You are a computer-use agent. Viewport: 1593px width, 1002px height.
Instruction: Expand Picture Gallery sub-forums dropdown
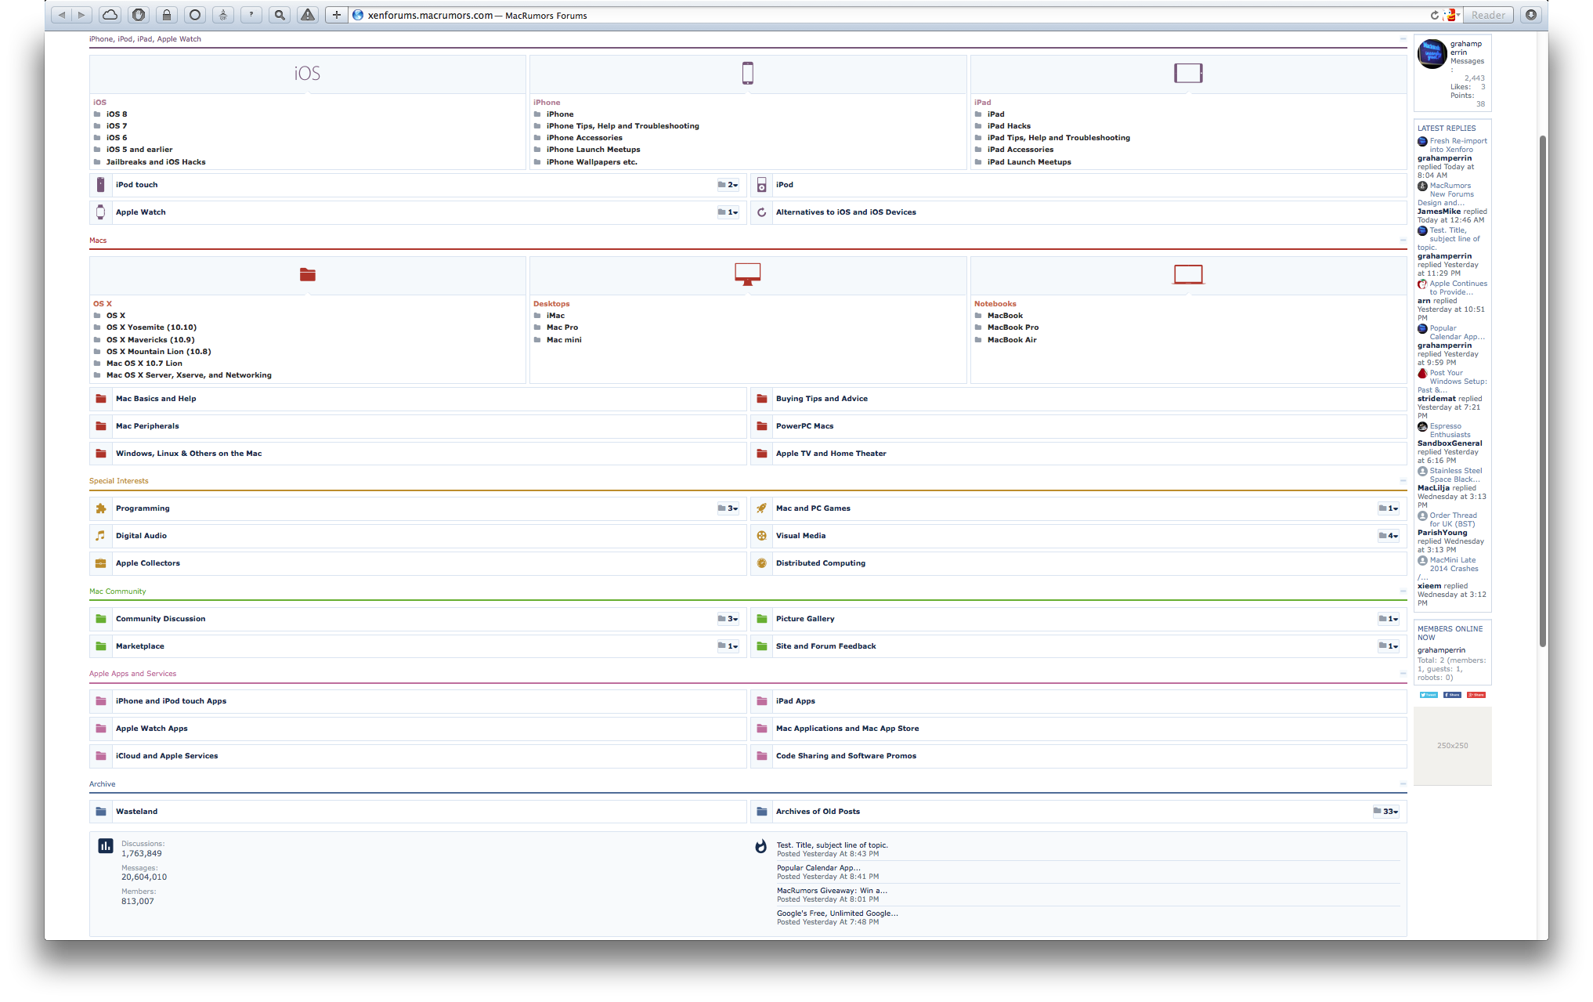click(x=1389, y=619)
